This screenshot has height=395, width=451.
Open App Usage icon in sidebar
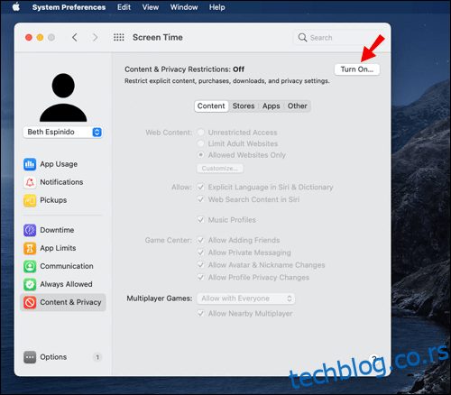click(x=30, y=164)
